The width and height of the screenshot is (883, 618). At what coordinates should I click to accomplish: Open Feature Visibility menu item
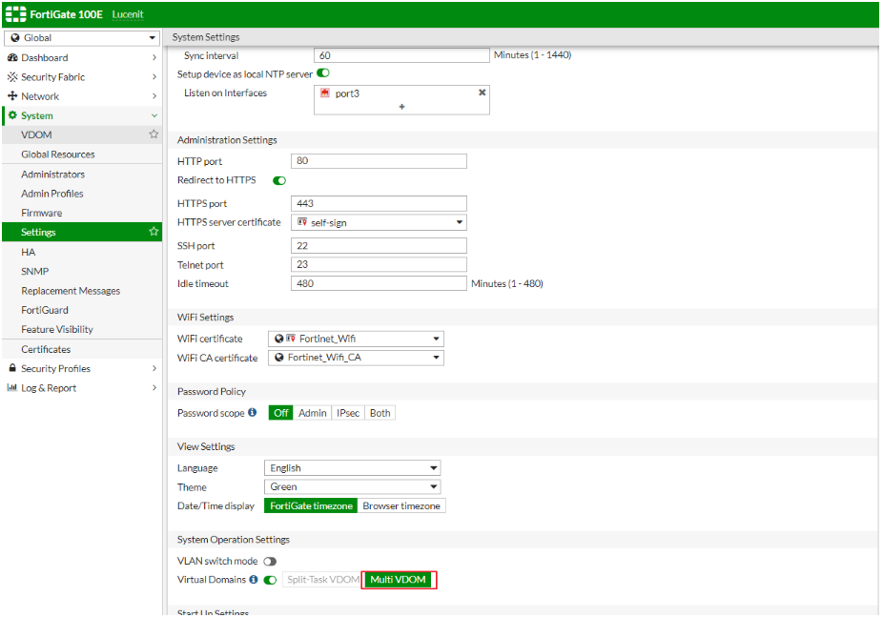82,330
